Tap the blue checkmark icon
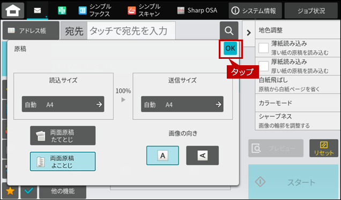Viewport: 341px width, 200px height. coord(29,191)
